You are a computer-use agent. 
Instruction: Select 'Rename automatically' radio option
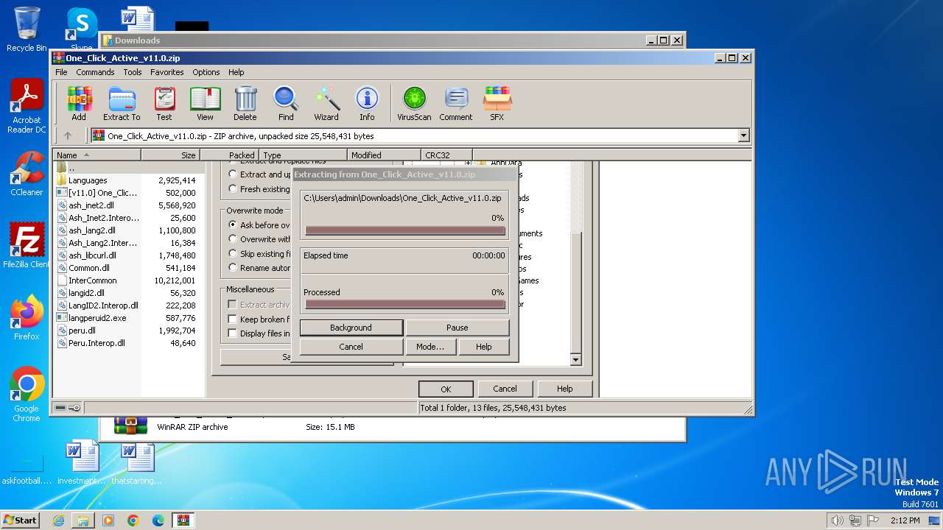click(x=233, y=268)
